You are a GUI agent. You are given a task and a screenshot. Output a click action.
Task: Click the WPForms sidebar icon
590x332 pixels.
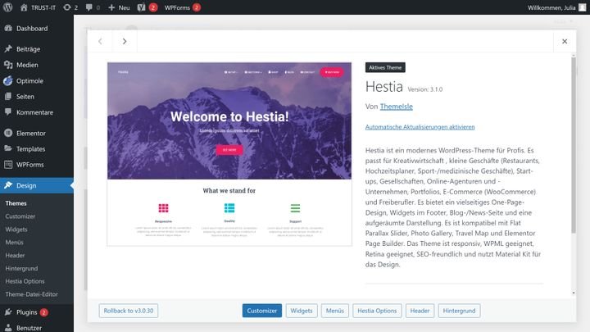coord(8,165)
